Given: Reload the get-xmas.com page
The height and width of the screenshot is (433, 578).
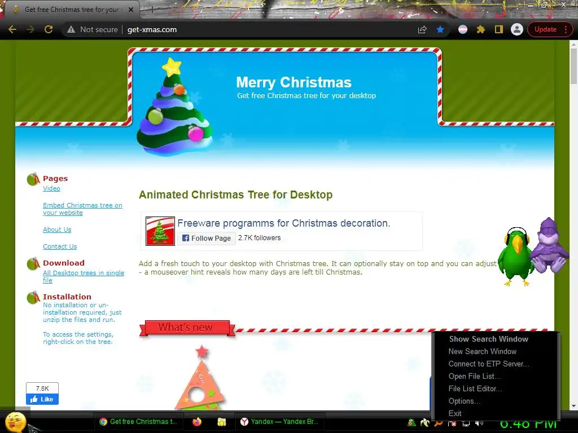Looking at the screenshot, I should 49,29.
